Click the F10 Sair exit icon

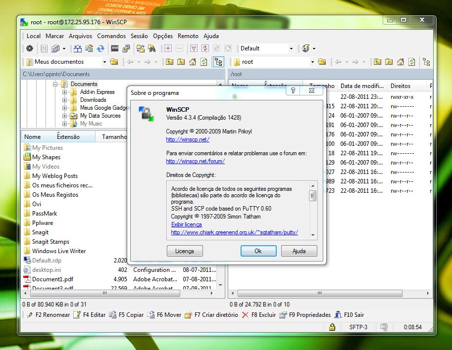pyautogui.click(x=339, y=315)
